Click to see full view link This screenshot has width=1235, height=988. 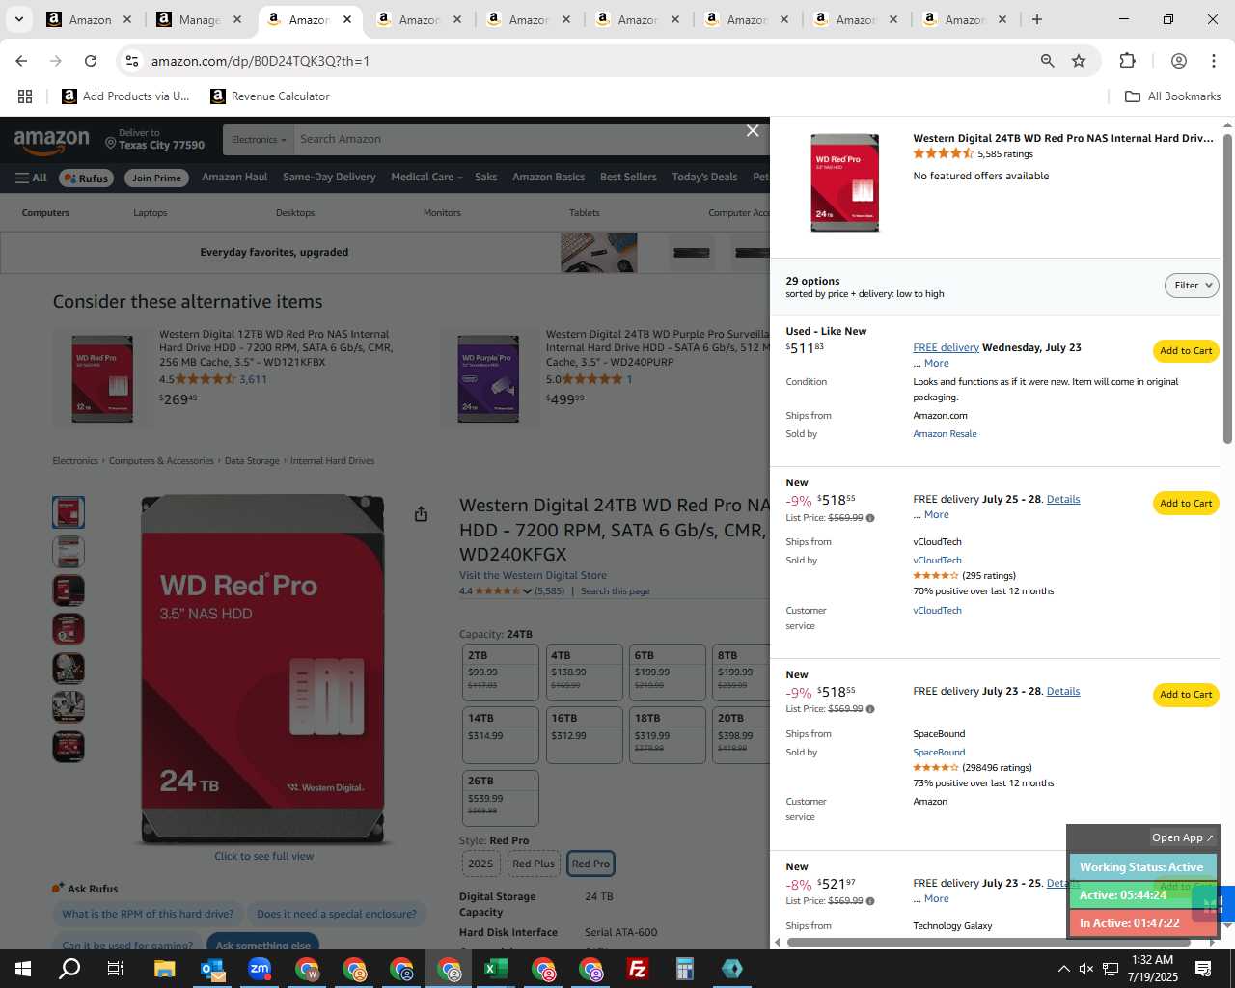click(263, 857)
